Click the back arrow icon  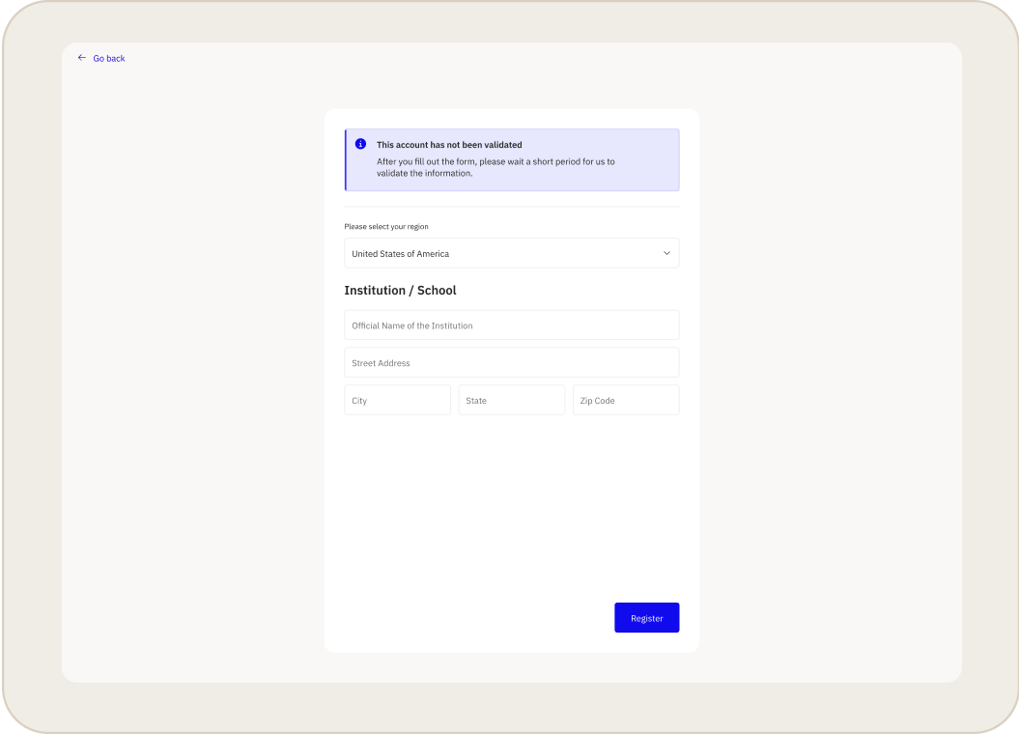point(82,57)
